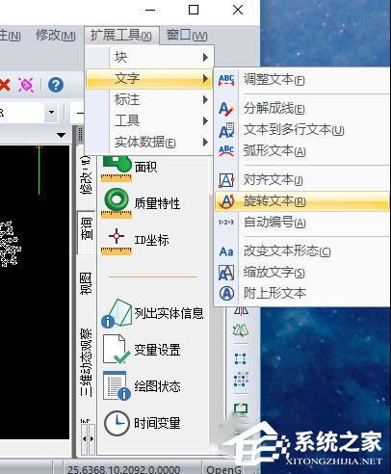Click the tab strip right scroll arrow

tap(91, 438)
